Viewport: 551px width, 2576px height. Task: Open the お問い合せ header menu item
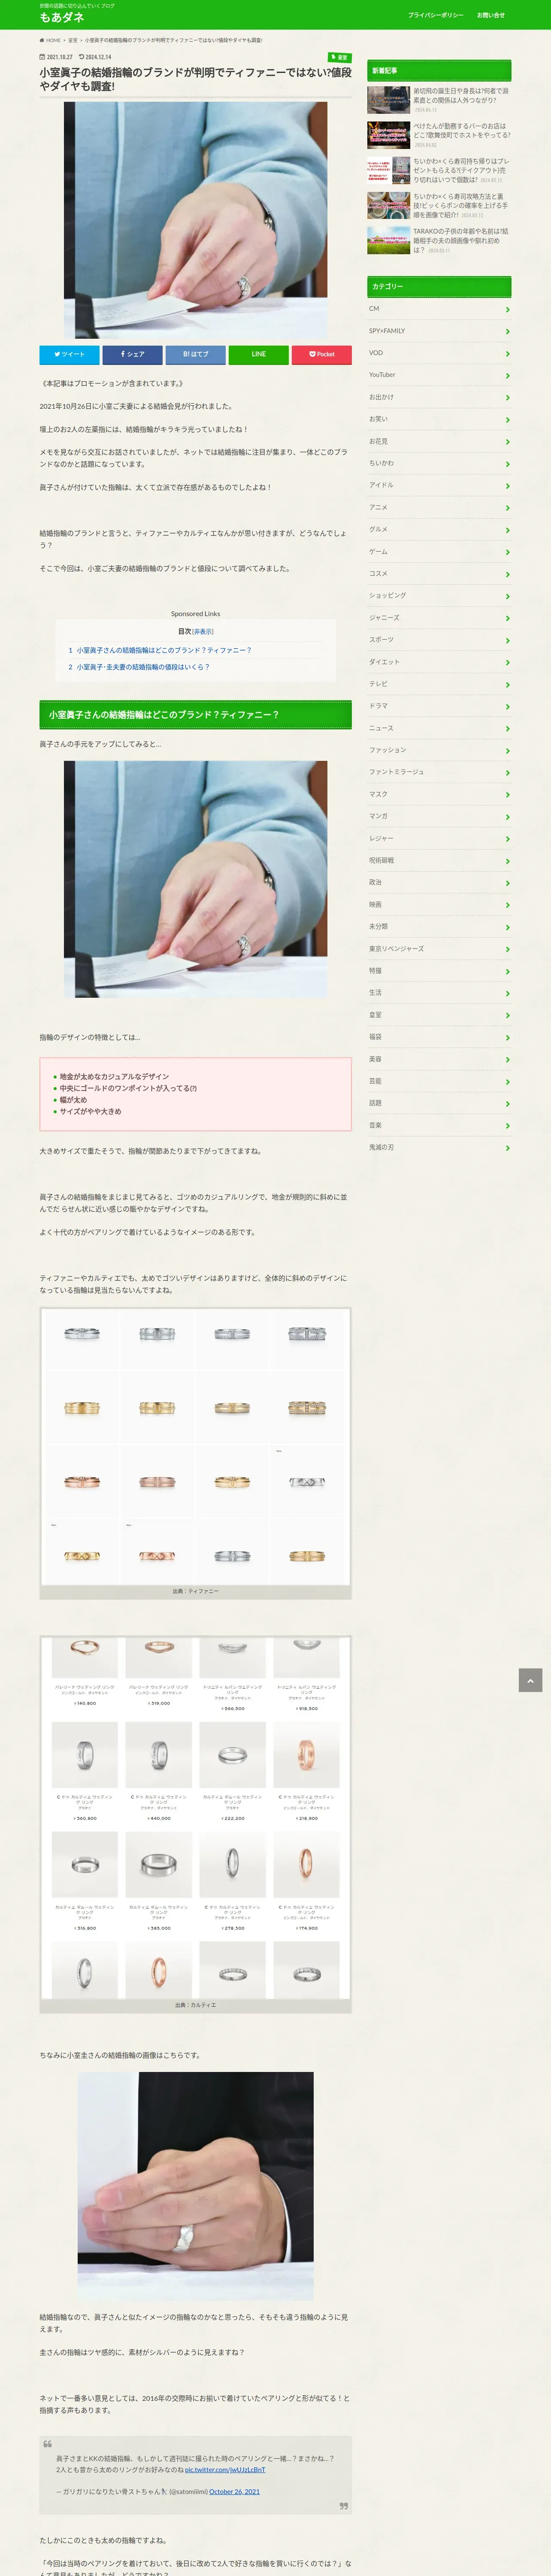pyautogui.click(x=490, y=15)
